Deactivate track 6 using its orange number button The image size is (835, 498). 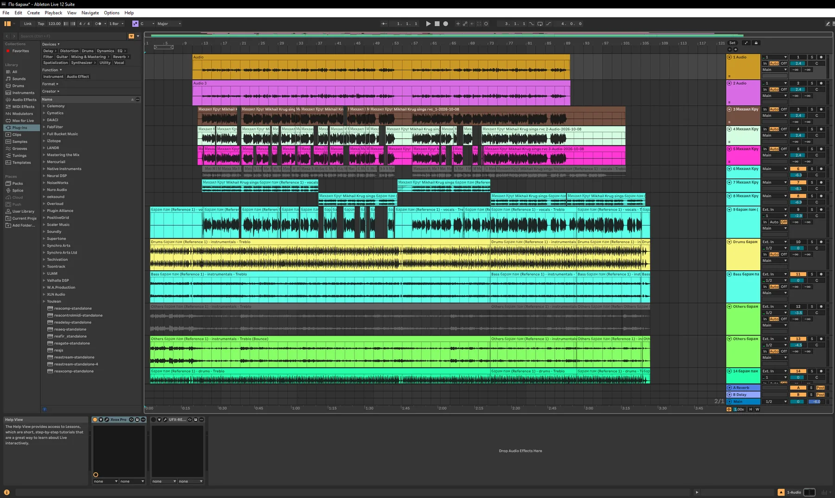click(x=798, y=169)
